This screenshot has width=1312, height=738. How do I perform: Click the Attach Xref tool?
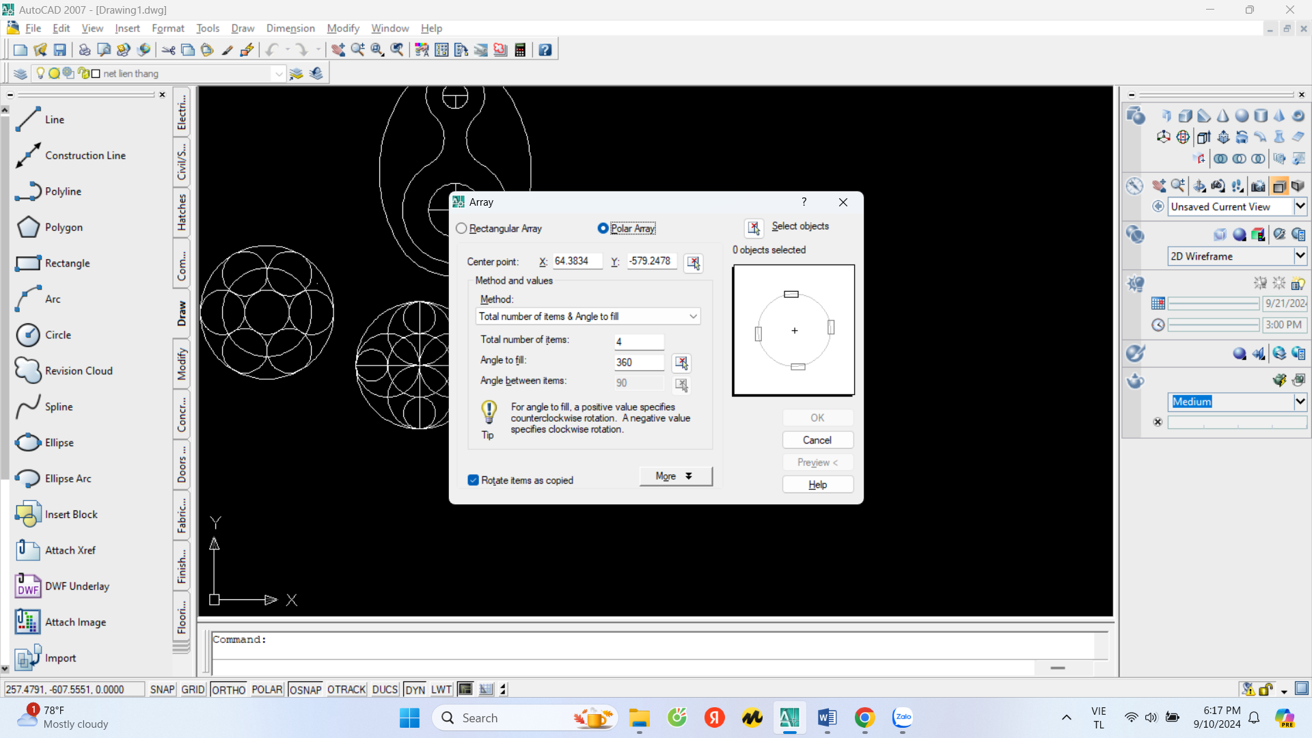pos(55,550)
